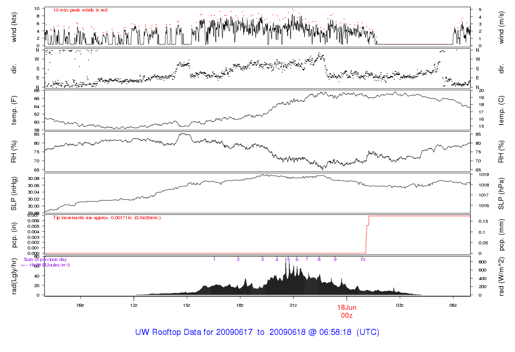Click the 'rad(Lgly/hr)' axis title
Viewport: 515px width, 352px height.
14,276
